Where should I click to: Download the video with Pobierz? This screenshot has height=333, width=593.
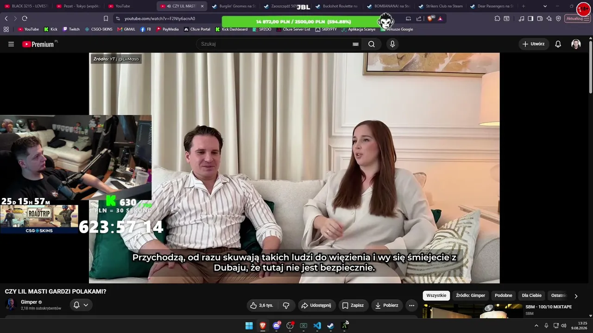386,305
